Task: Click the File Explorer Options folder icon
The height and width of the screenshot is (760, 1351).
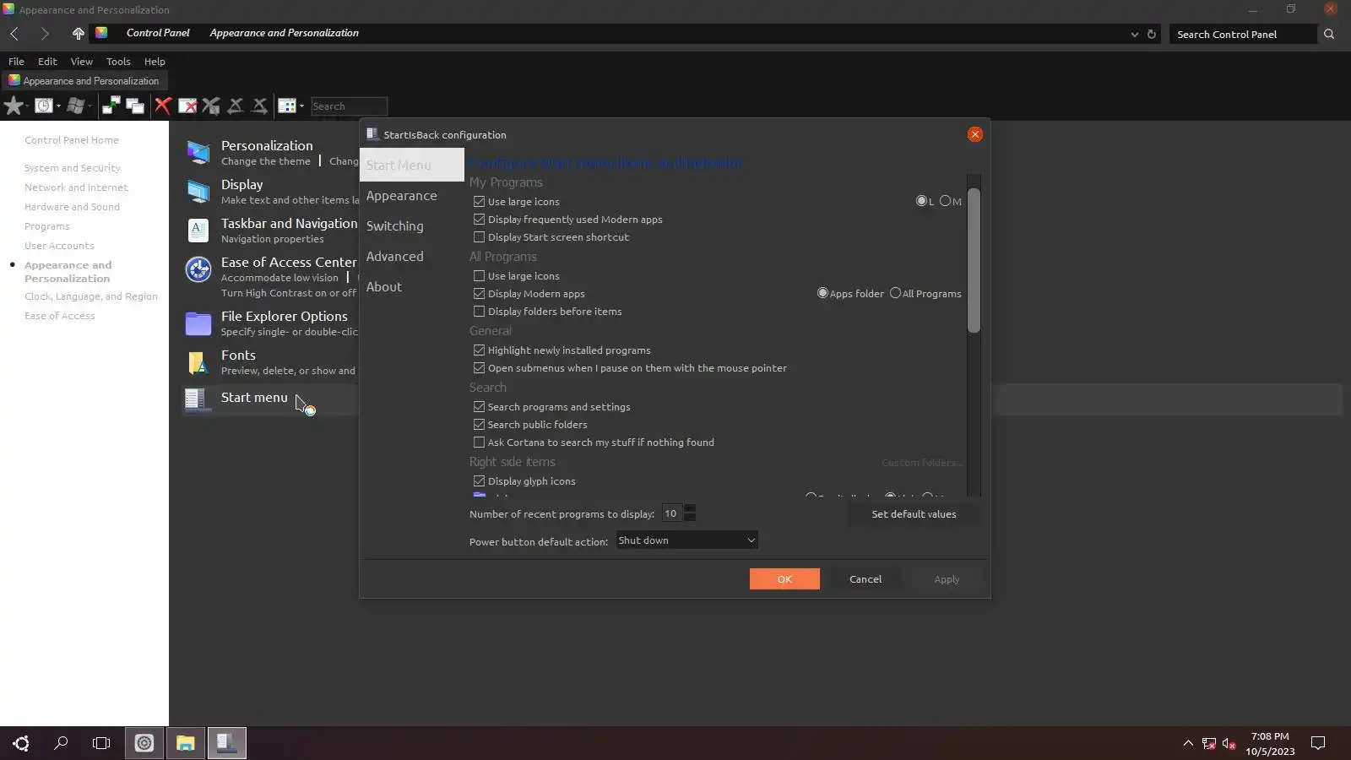Action: pos(198,323)
